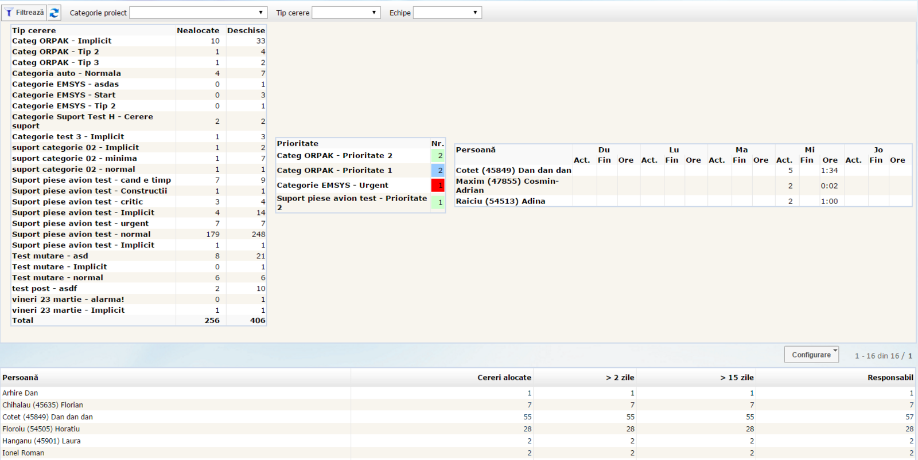Sort by the > 15 zile column
This screenshot has width=918, height=460.
click(737, 378)
